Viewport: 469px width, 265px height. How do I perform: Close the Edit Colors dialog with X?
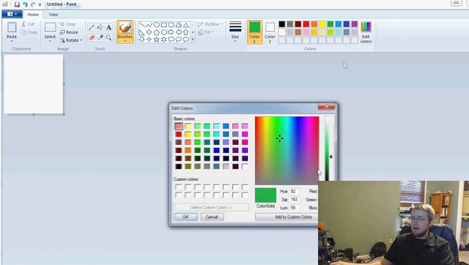[x=327, y=107]
